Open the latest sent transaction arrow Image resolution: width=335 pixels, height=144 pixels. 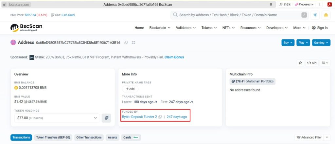click(x=155, y=102)
